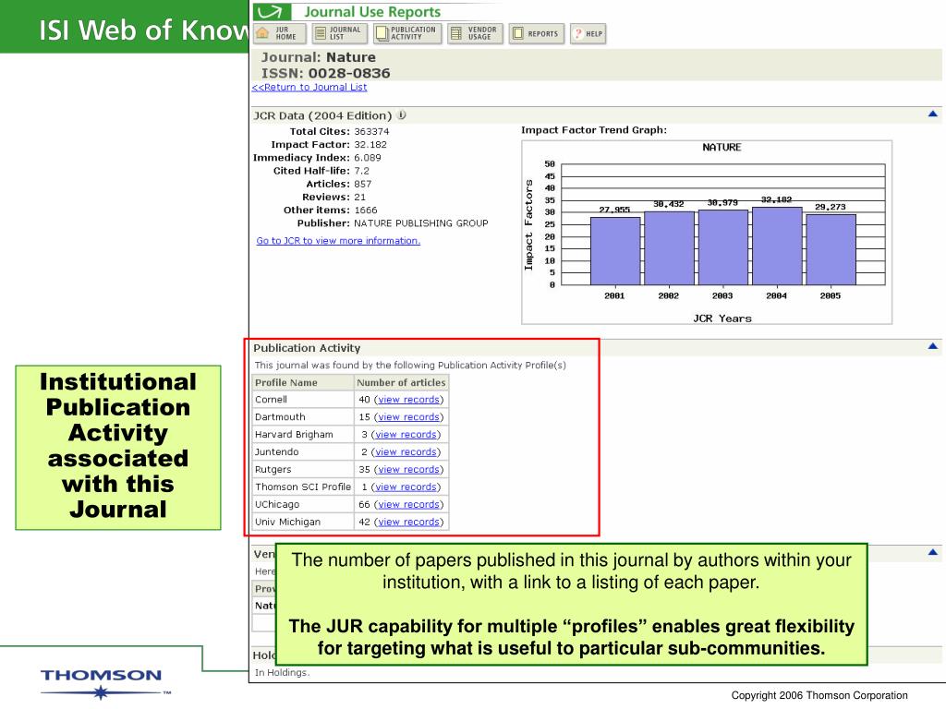Select the Dartmouth profile name cell
This screenshot has height=709, width=946.
click(303, 416)
